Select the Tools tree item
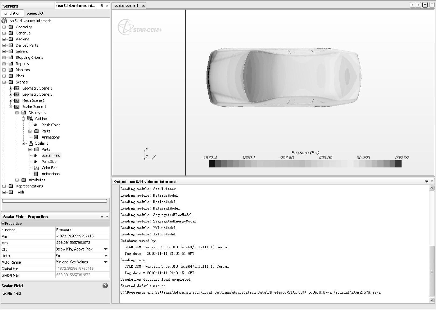Image resolution: width=436 pixels, height=310 pixels. [20, 192]
